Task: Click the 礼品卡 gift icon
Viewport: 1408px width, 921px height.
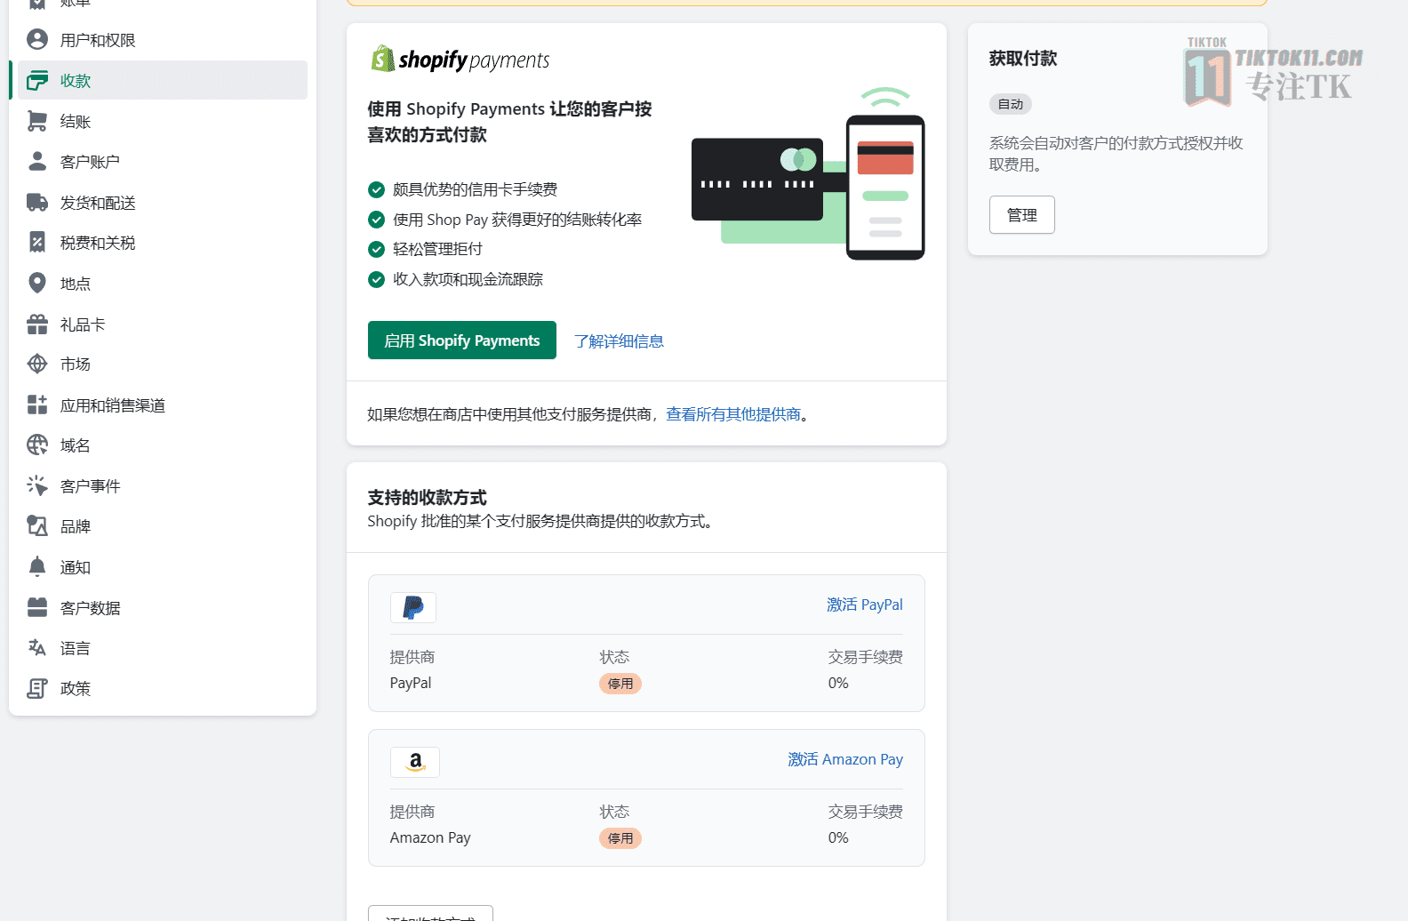Action: point(37,324)
